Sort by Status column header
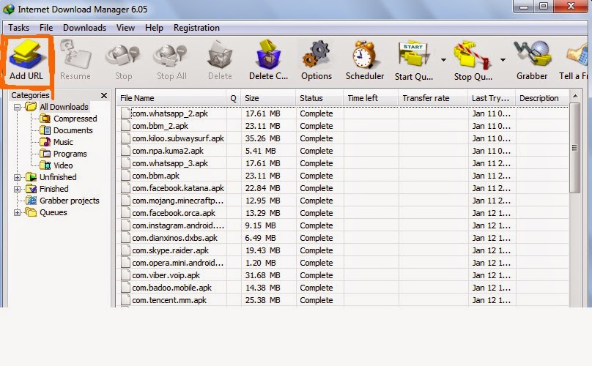This screenshot has height=366, width=592. (x=319, y=99)
